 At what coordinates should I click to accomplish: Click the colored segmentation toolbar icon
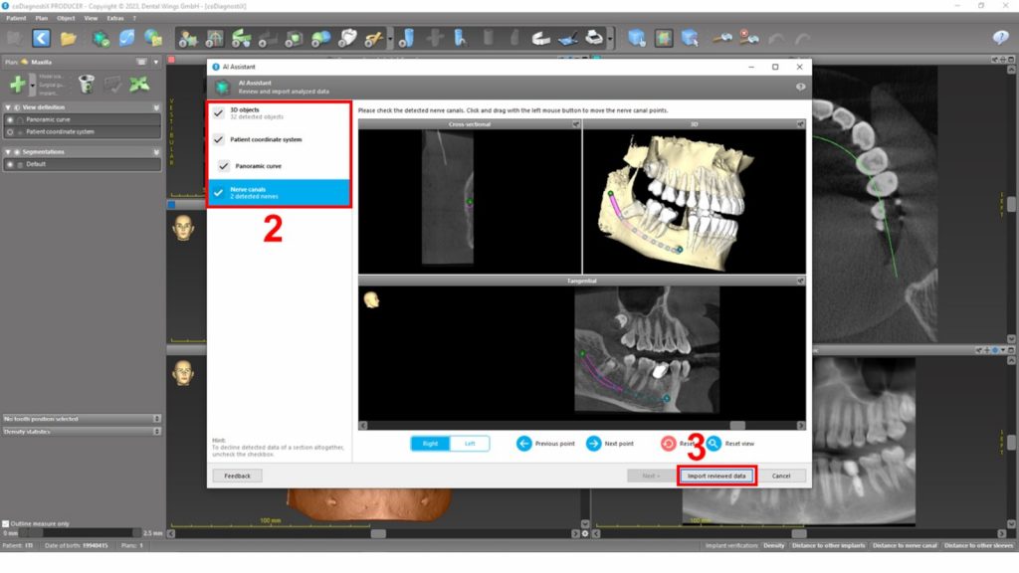click(x=664, y=39)
